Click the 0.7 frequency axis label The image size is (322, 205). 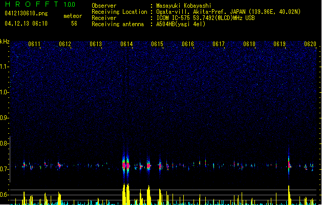pyautogui.click(x=5, y=169)
